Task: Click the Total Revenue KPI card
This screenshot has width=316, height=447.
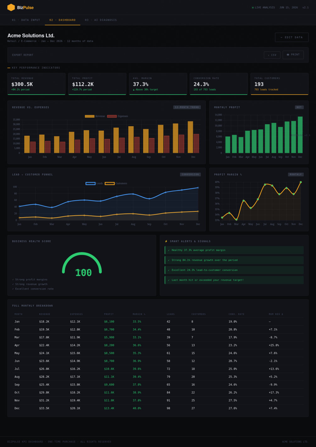Action: point(36,84)
